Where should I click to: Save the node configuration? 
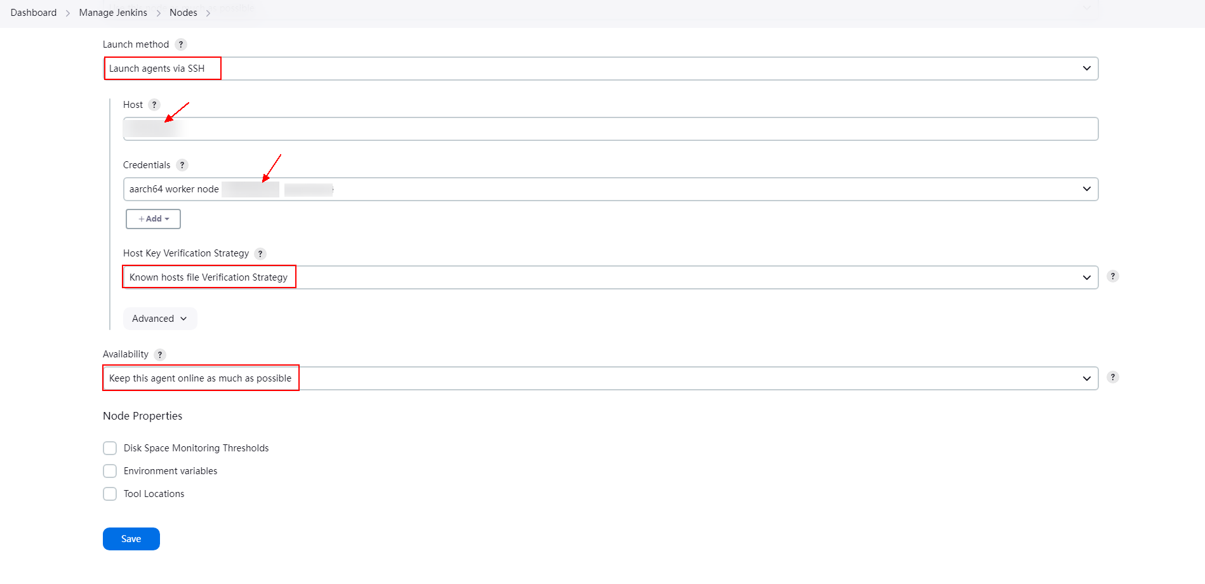tap(131, 539)
